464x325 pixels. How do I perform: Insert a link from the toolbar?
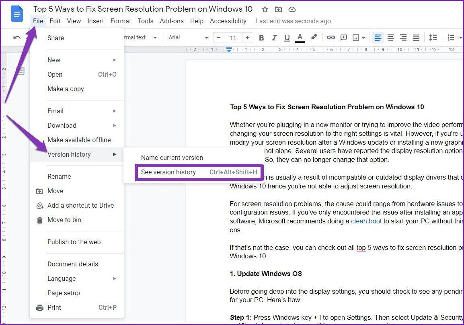point(331,37)
